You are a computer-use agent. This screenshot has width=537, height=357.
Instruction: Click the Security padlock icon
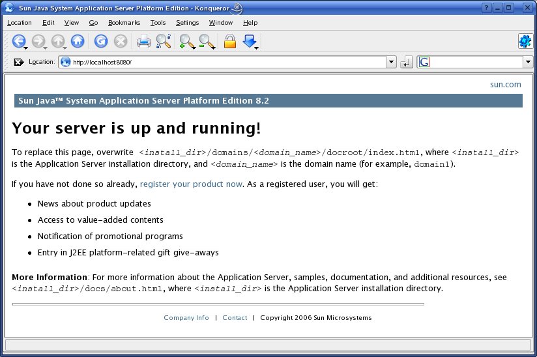click(x=230, y=41)
